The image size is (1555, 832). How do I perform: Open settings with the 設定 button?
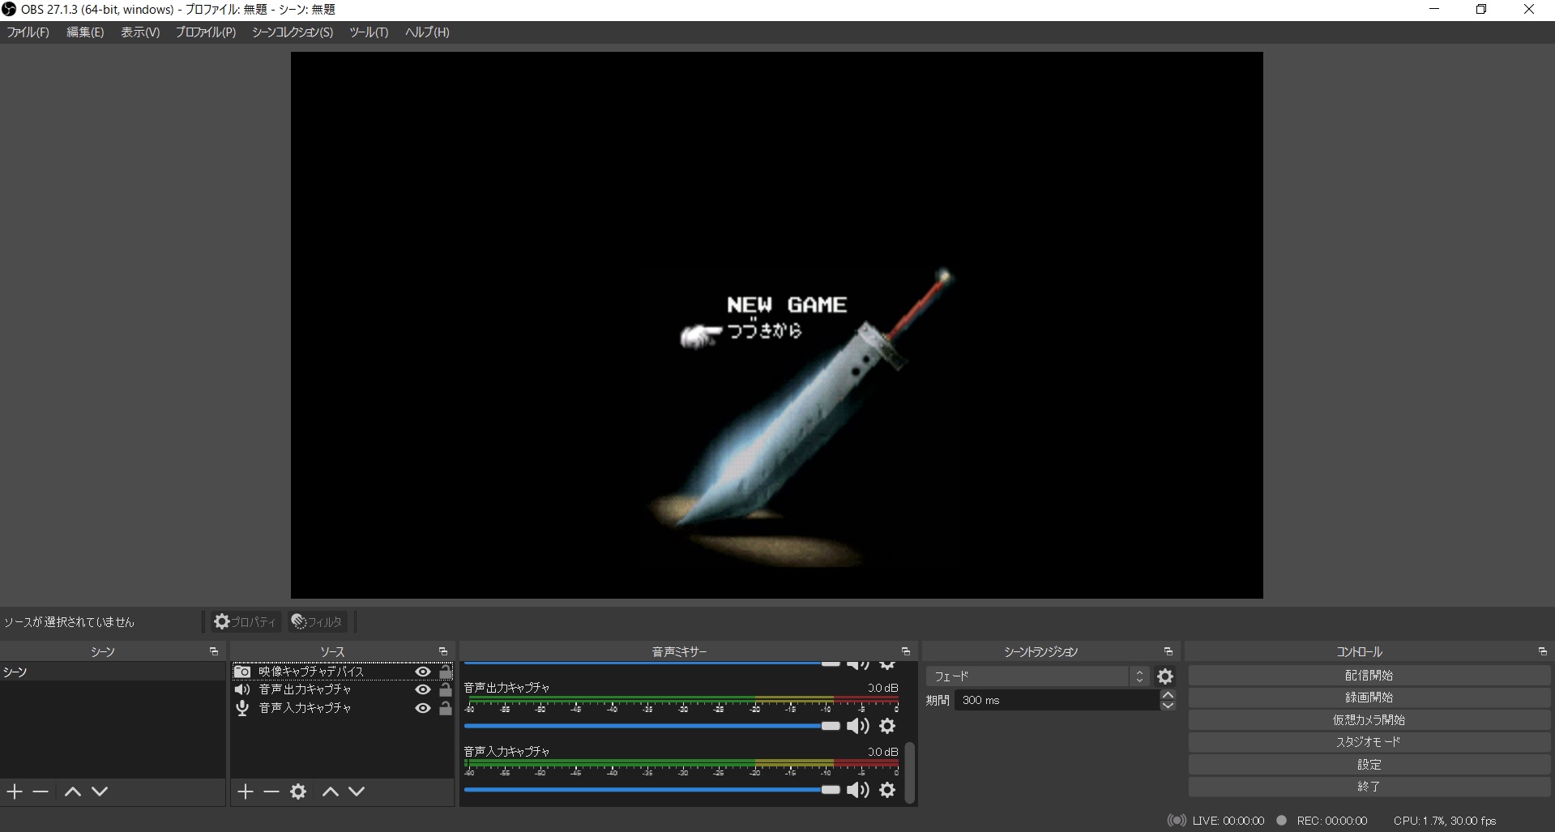pos(1369,765)
